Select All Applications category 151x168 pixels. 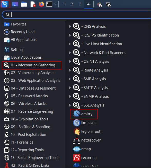click(20, 40)
